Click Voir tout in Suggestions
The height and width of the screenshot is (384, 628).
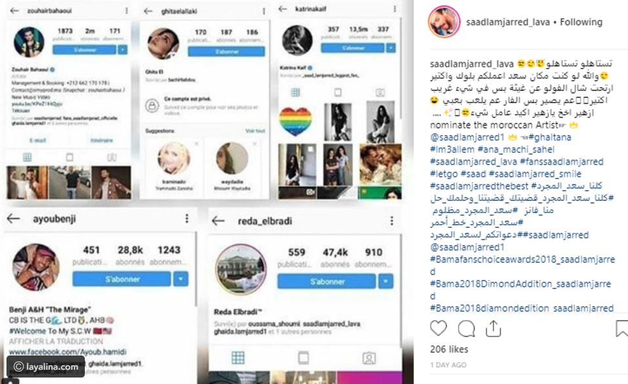(254, 131)
